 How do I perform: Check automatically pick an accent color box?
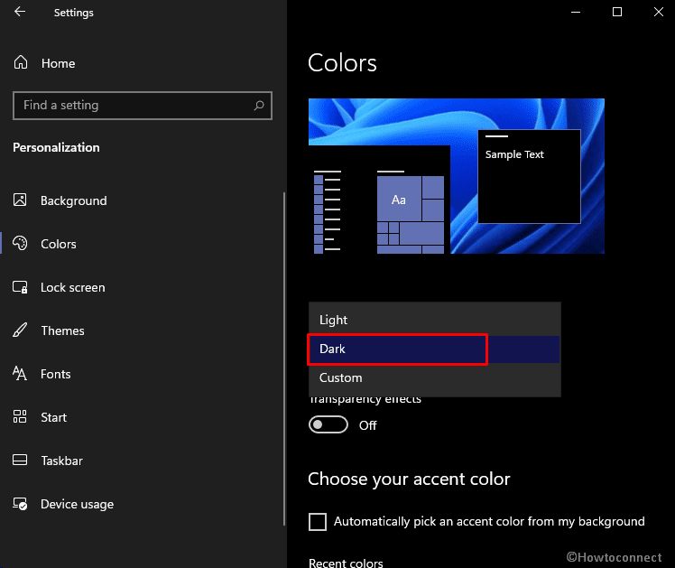point(318,522)
